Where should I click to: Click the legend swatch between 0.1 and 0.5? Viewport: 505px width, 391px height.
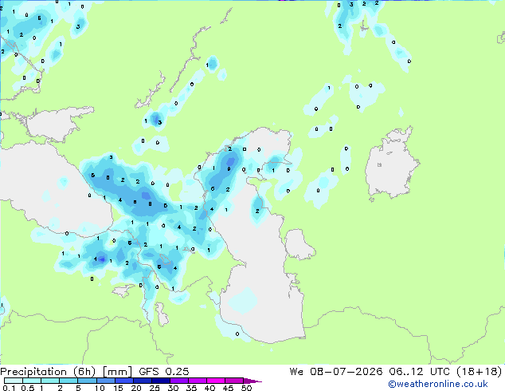[x=14, y=381]
